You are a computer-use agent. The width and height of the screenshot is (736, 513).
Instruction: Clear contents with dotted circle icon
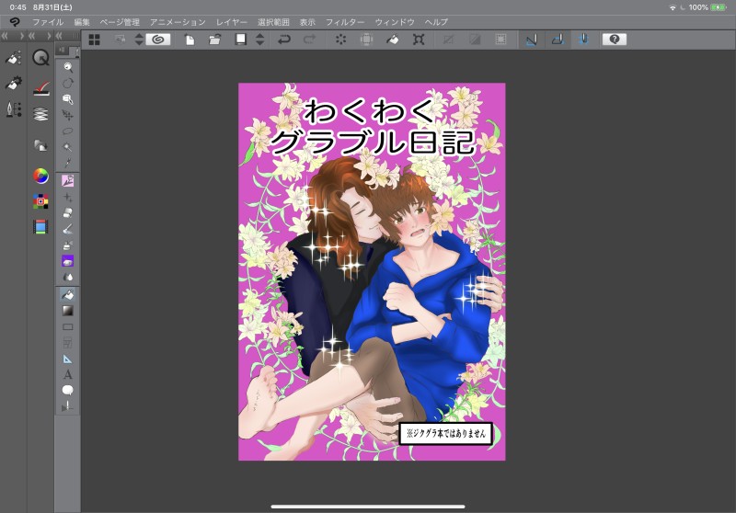(x=340, y=40)
